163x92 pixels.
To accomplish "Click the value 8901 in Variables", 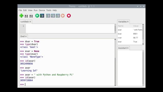I will [x=135, y=34].
